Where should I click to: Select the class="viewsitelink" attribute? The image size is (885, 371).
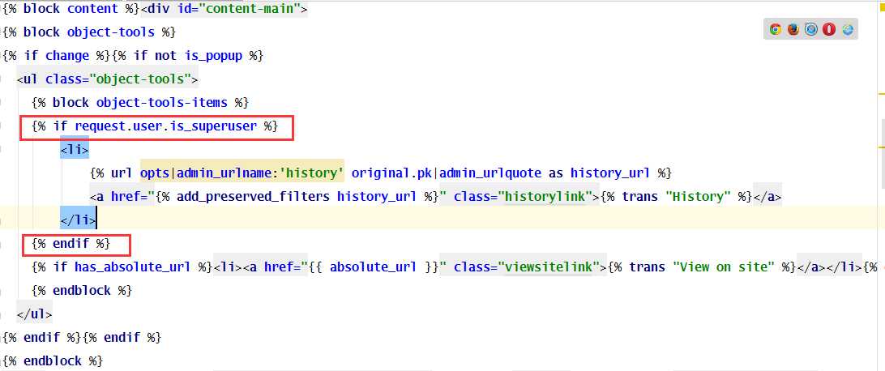pos(526,267)
